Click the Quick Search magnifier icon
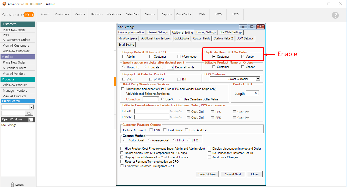The width and height of the screenshot is (347, 187). coord(29,113)
